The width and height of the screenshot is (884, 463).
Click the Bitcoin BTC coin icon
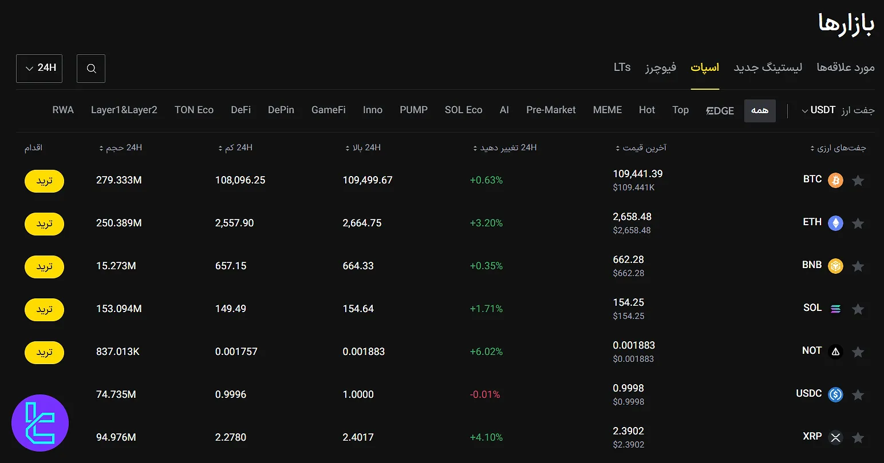(x=835, y=181)
